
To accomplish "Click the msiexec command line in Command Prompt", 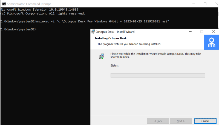I will [x=85, y=22].
